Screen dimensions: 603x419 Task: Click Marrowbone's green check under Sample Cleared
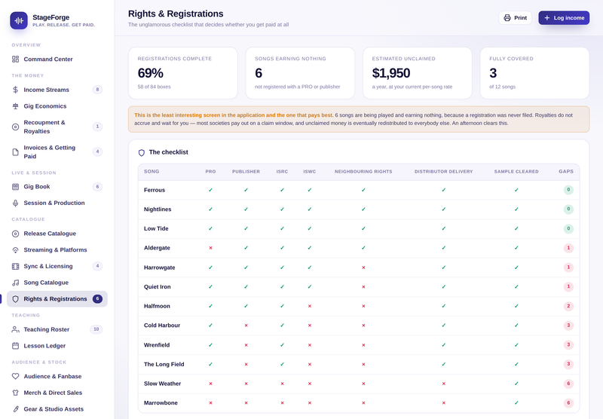pos(516,403)
